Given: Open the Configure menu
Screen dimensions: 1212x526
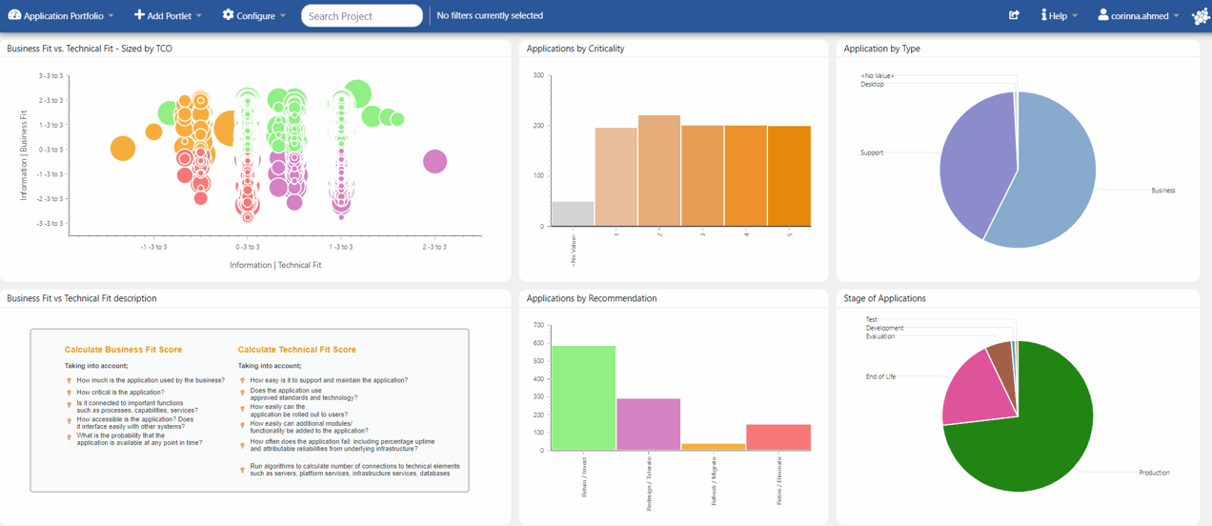Looking at the screenshot, I should (254, 16).
